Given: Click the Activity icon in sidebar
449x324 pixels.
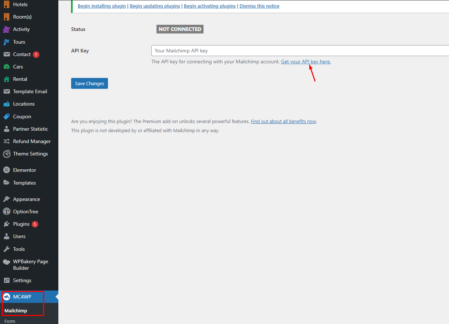Looking at the screenshot, I should (7, 29).
